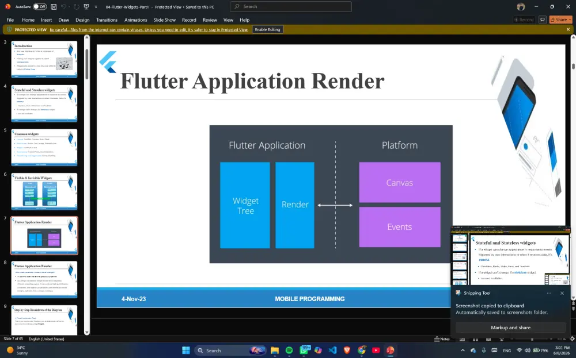Click the Redo icon

click(76, 6)
